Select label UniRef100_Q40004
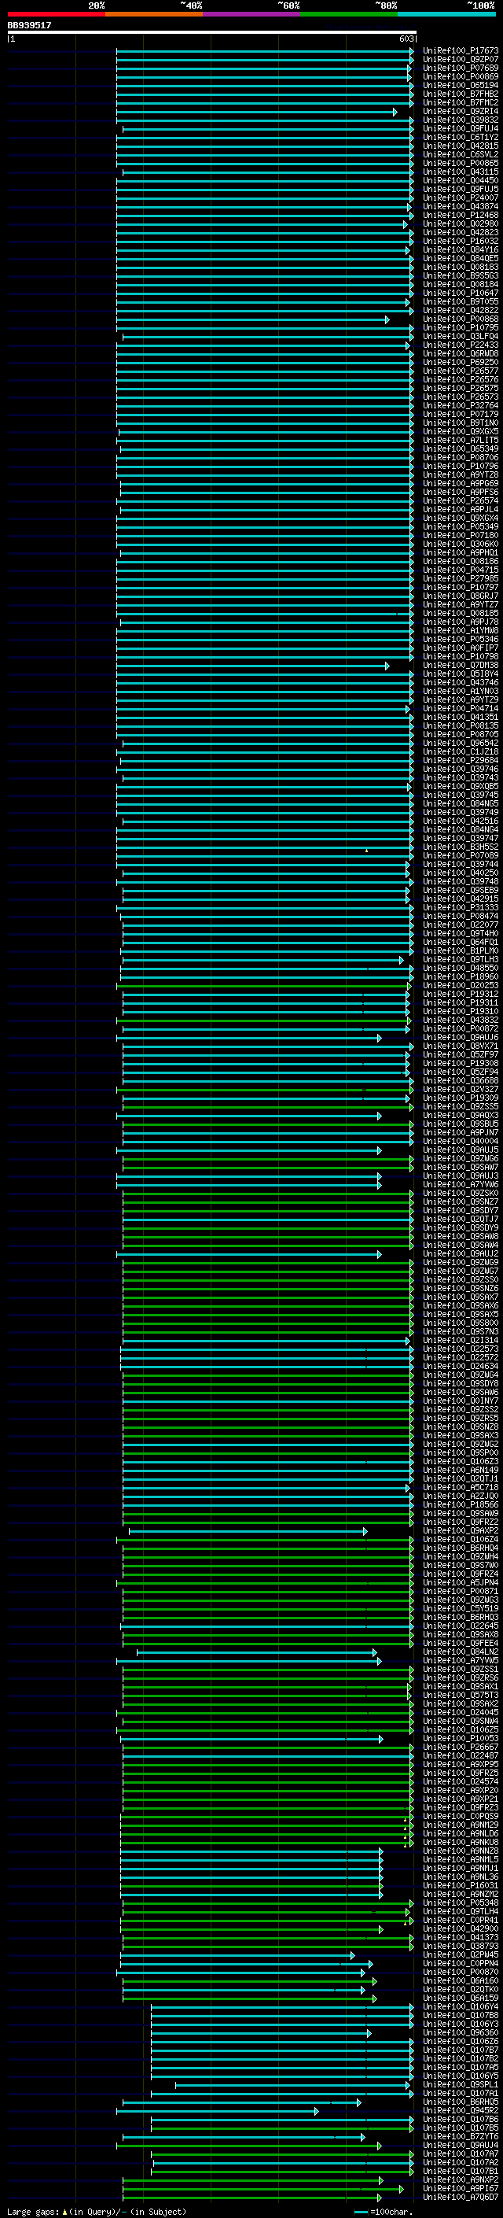The width and height of the screenshot is (503, 2218). click(461, 1142)
